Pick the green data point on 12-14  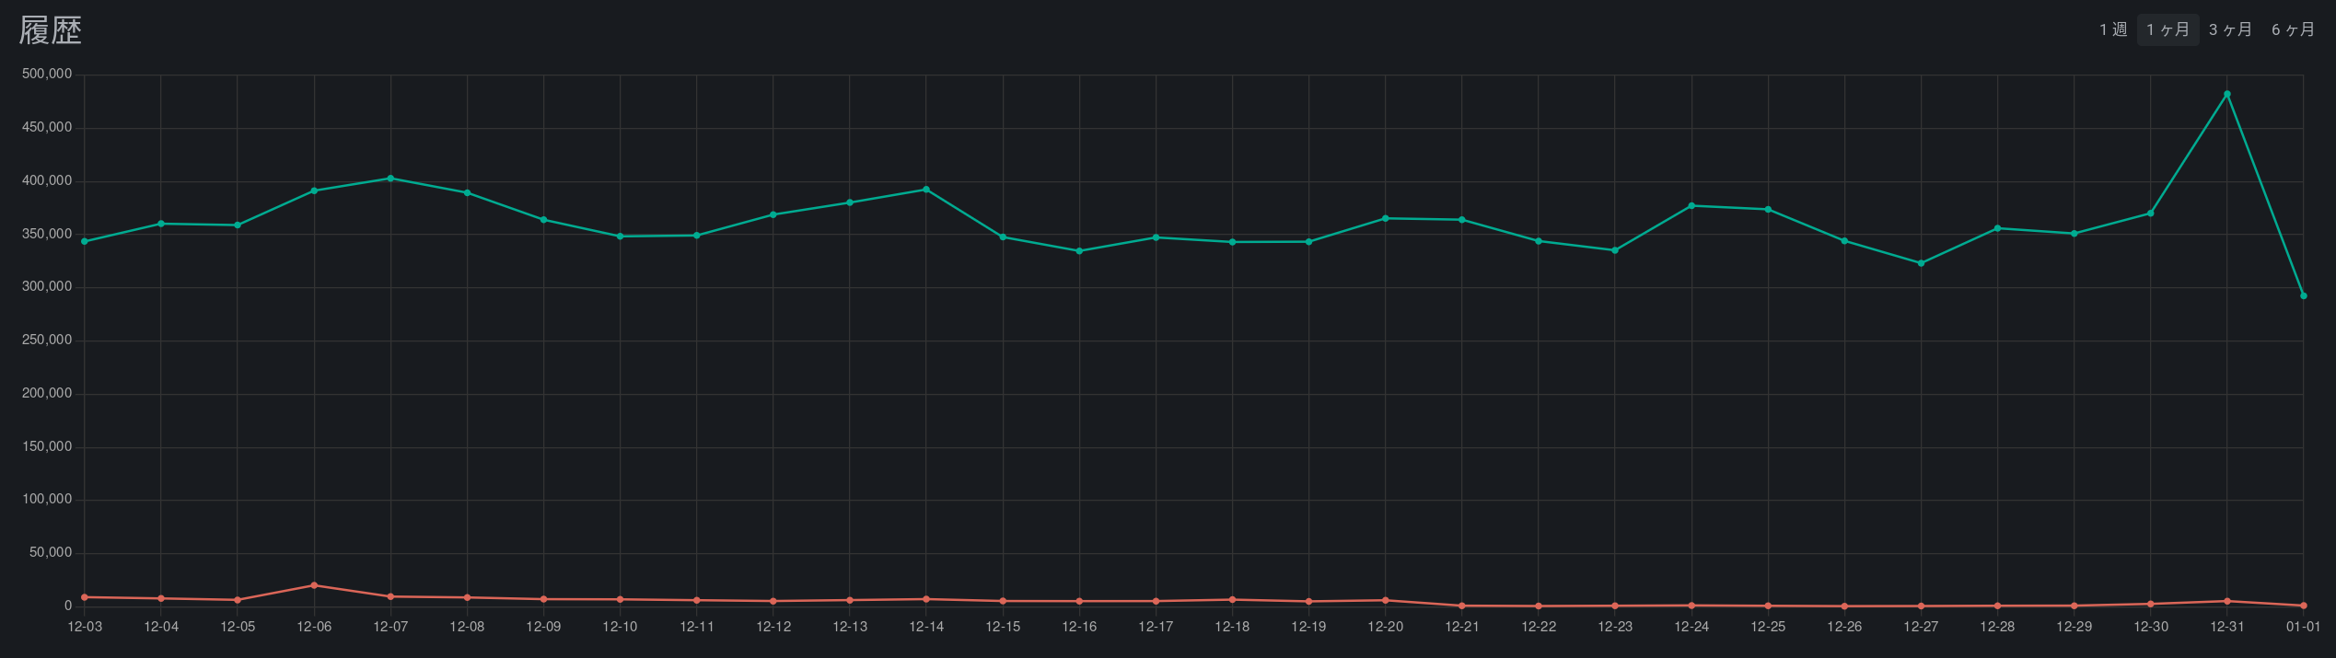[926, 190]
